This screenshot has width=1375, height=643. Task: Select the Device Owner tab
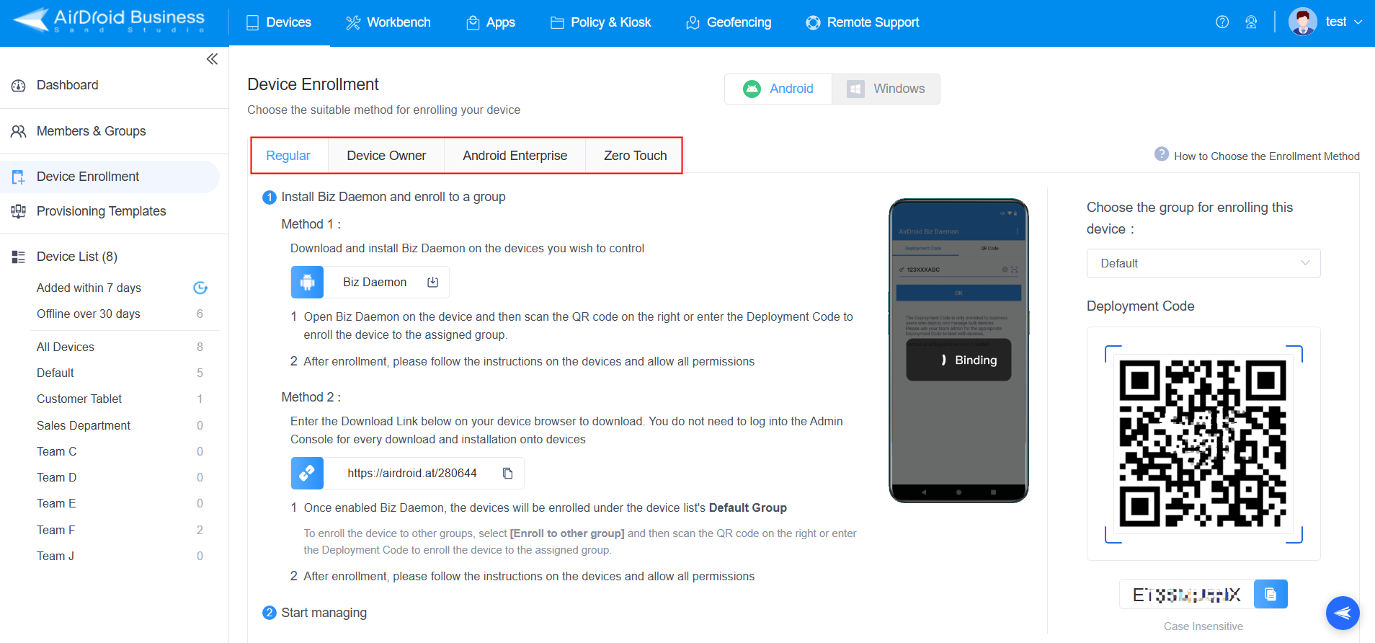coord(386,156)
